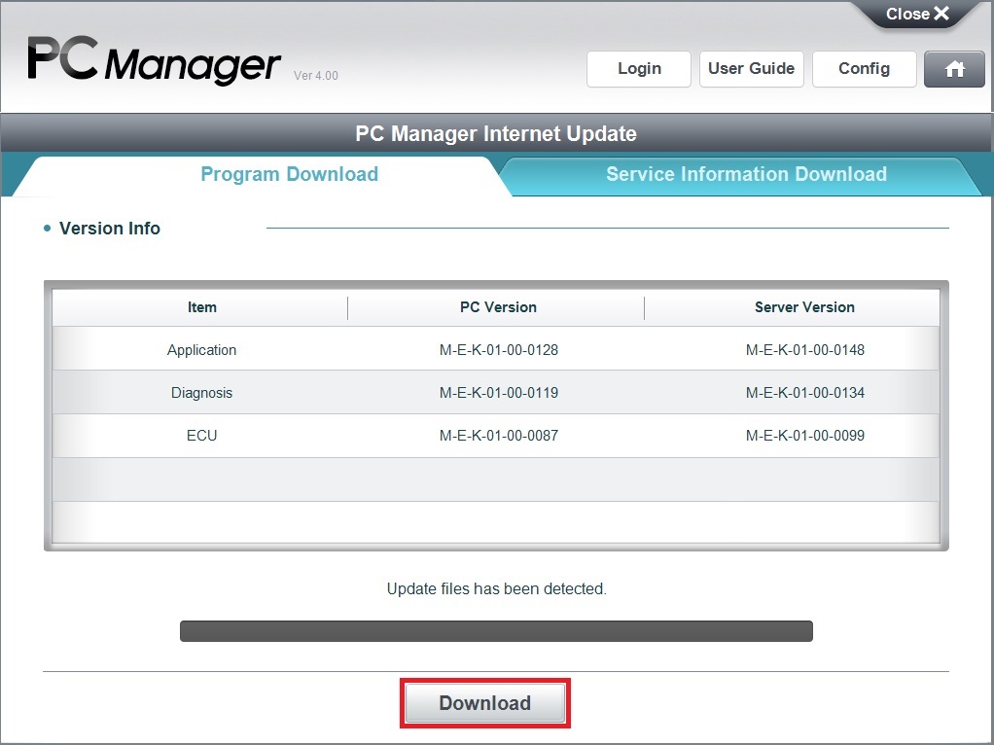Screen dimensions: 994x745
Task: Click the Version Info heading
Action: pyautogui.click(x=109, y=229)
